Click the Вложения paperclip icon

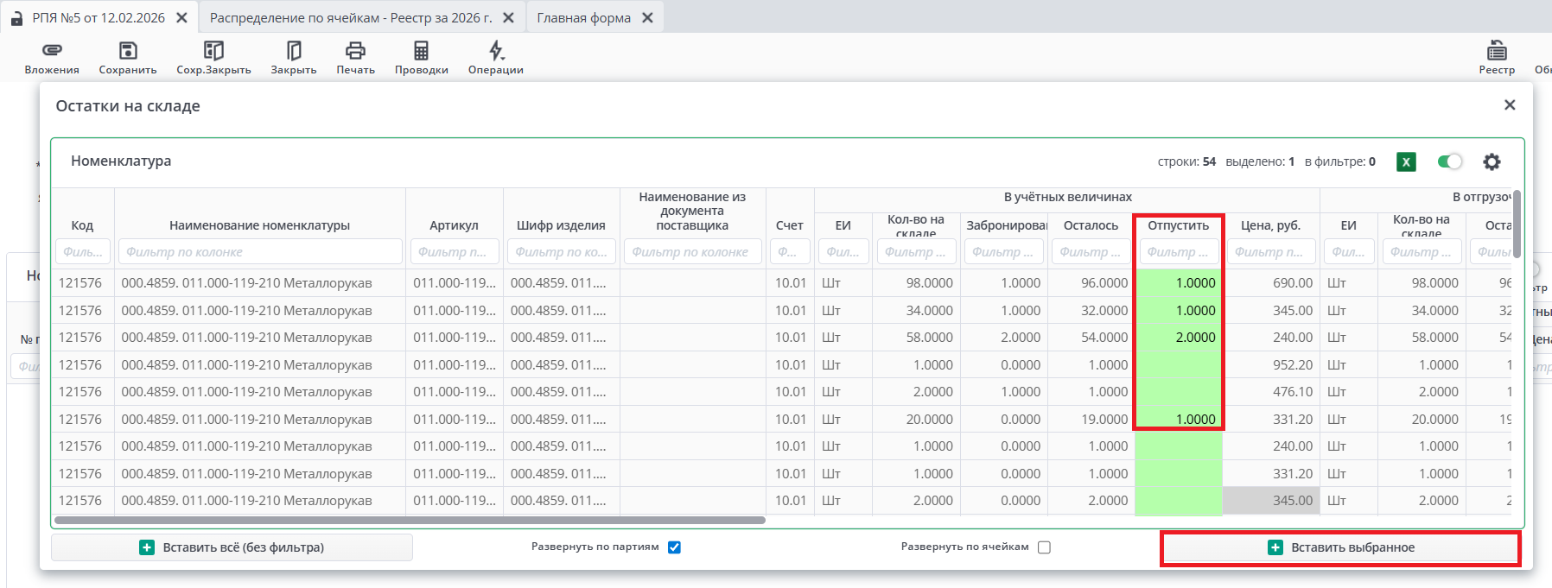[x=52, y=51]
